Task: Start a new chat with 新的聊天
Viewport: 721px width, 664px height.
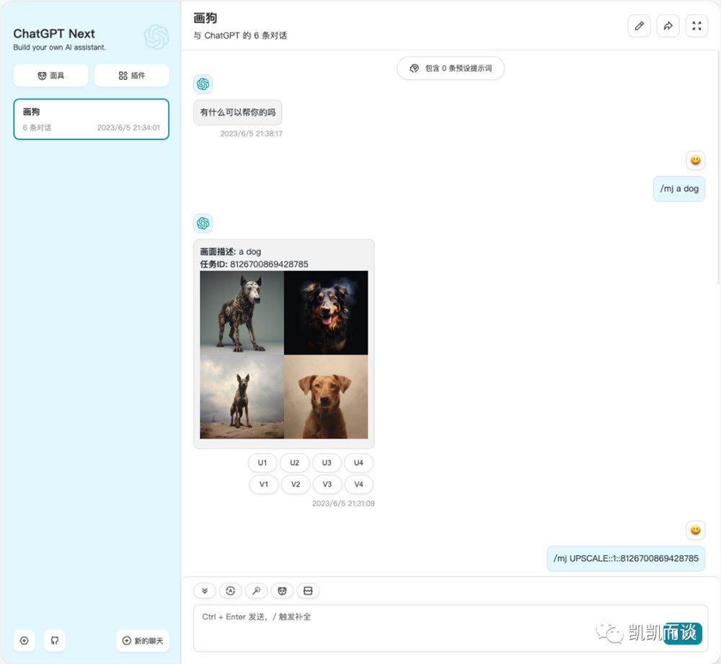Action: [143, 640]
